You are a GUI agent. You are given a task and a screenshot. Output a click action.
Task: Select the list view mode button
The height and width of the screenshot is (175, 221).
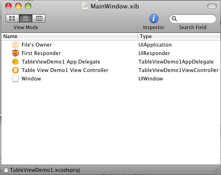[x=26, y=18]
